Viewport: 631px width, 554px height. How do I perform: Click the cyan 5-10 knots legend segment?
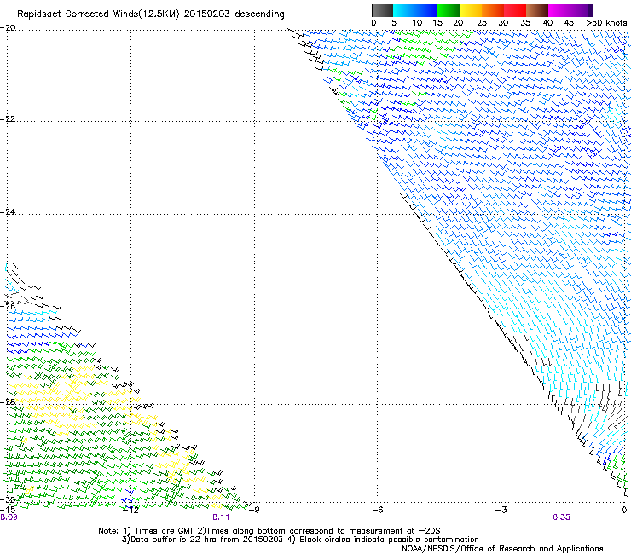[404, 10]
